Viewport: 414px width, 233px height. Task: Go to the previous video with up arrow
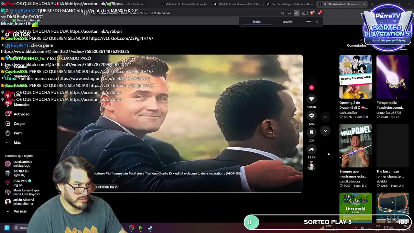pyautogui.click(x=325, y=117)
